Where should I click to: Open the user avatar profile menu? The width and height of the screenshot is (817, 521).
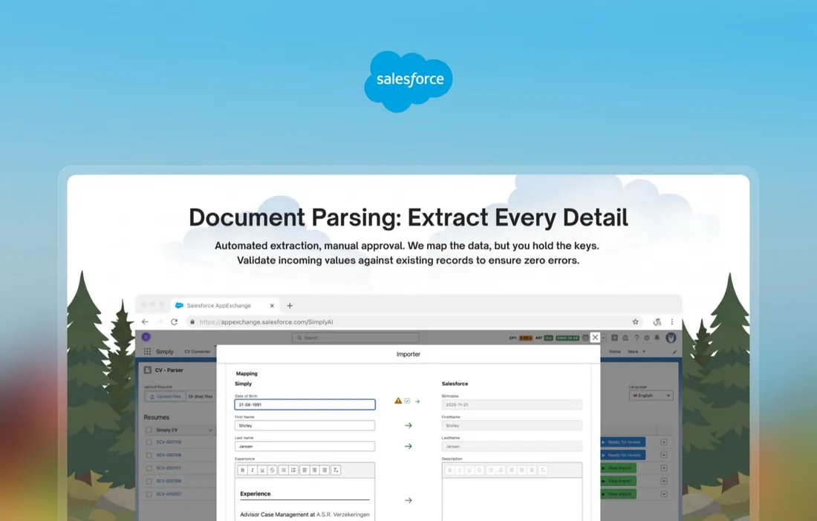671,338
